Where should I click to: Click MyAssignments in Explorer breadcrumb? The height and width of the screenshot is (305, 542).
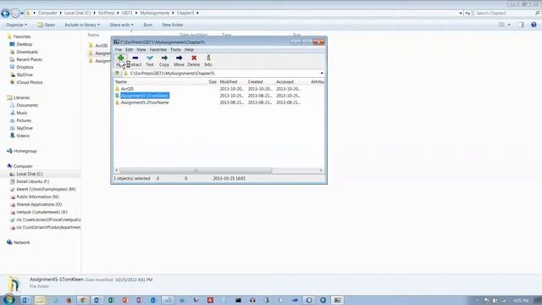click(154, 14)
